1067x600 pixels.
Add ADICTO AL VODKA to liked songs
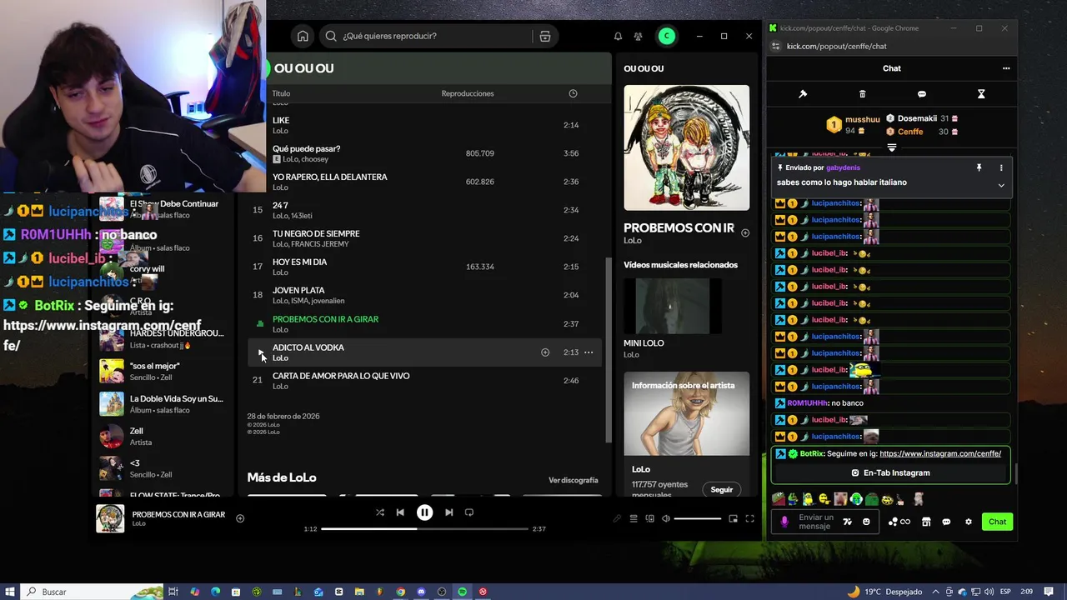[x=545, y=352]
